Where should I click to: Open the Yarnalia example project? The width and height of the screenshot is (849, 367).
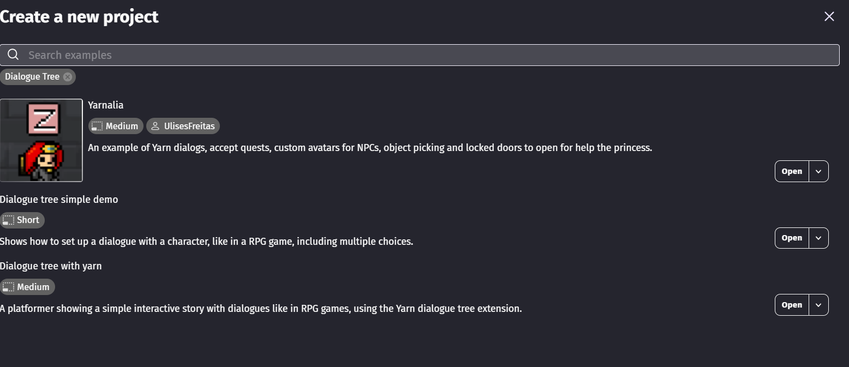[791, 171]
